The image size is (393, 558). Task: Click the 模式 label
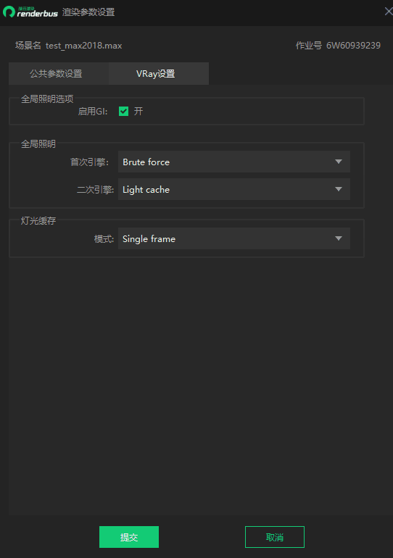104,239
